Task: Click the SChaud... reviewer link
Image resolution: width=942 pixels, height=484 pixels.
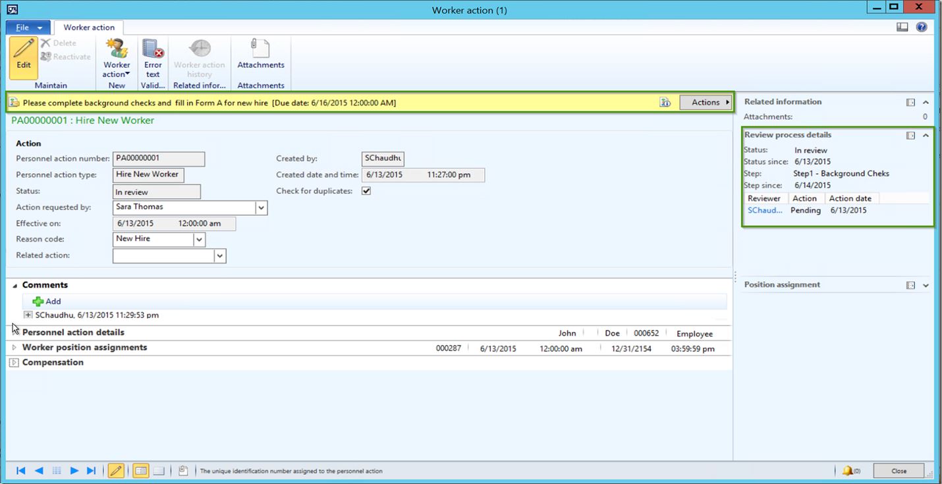Action: [765, 210]
